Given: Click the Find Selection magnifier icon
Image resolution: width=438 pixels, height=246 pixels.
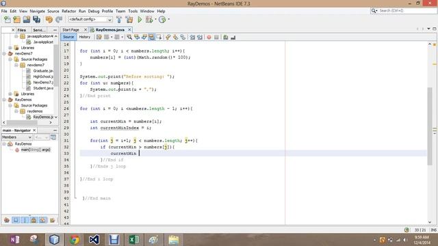Looking at the screenshot, I should 129,37.
